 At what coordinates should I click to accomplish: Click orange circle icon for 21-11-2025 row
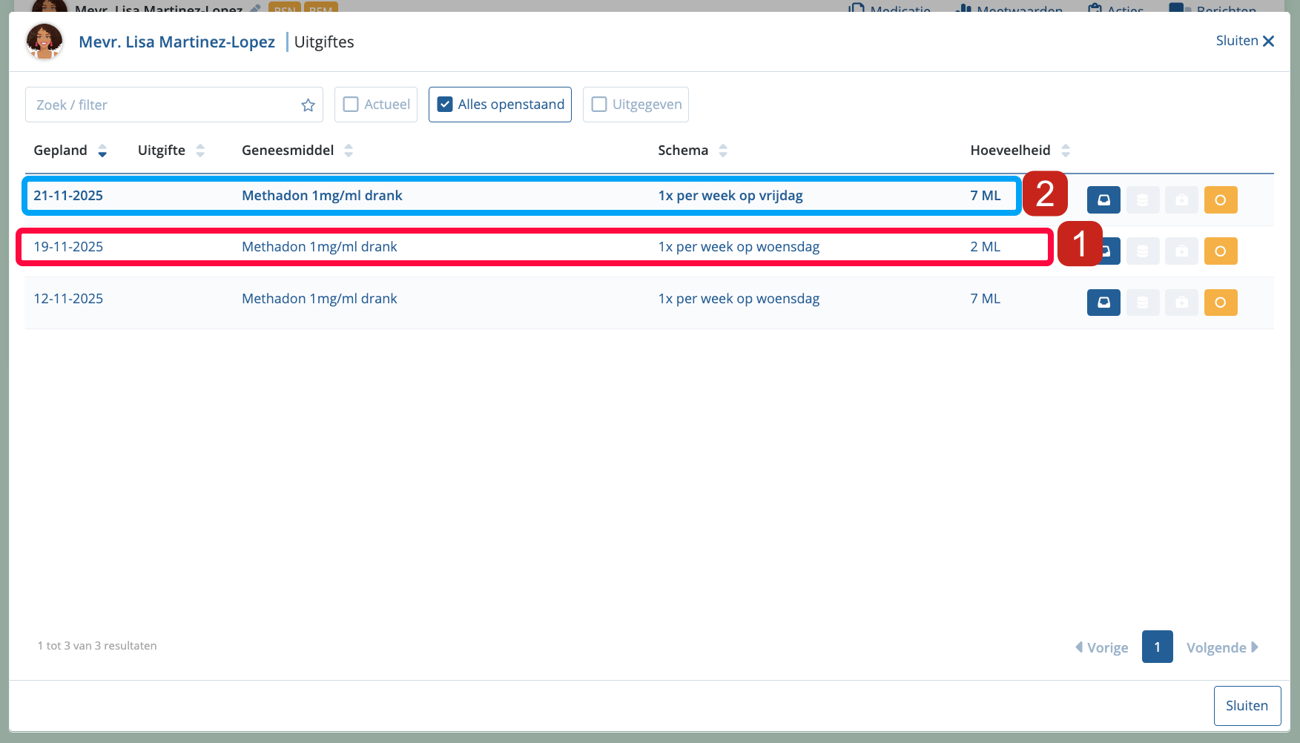tap(1221, 200)
